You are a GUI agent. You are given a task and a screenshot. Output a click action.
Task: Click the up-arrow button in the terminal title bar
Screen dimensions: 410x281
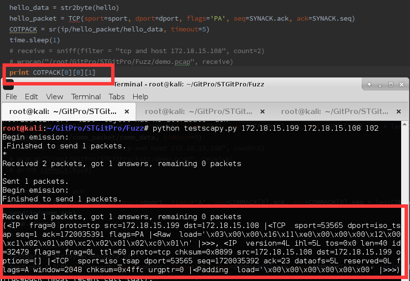[x=368, y=84]
